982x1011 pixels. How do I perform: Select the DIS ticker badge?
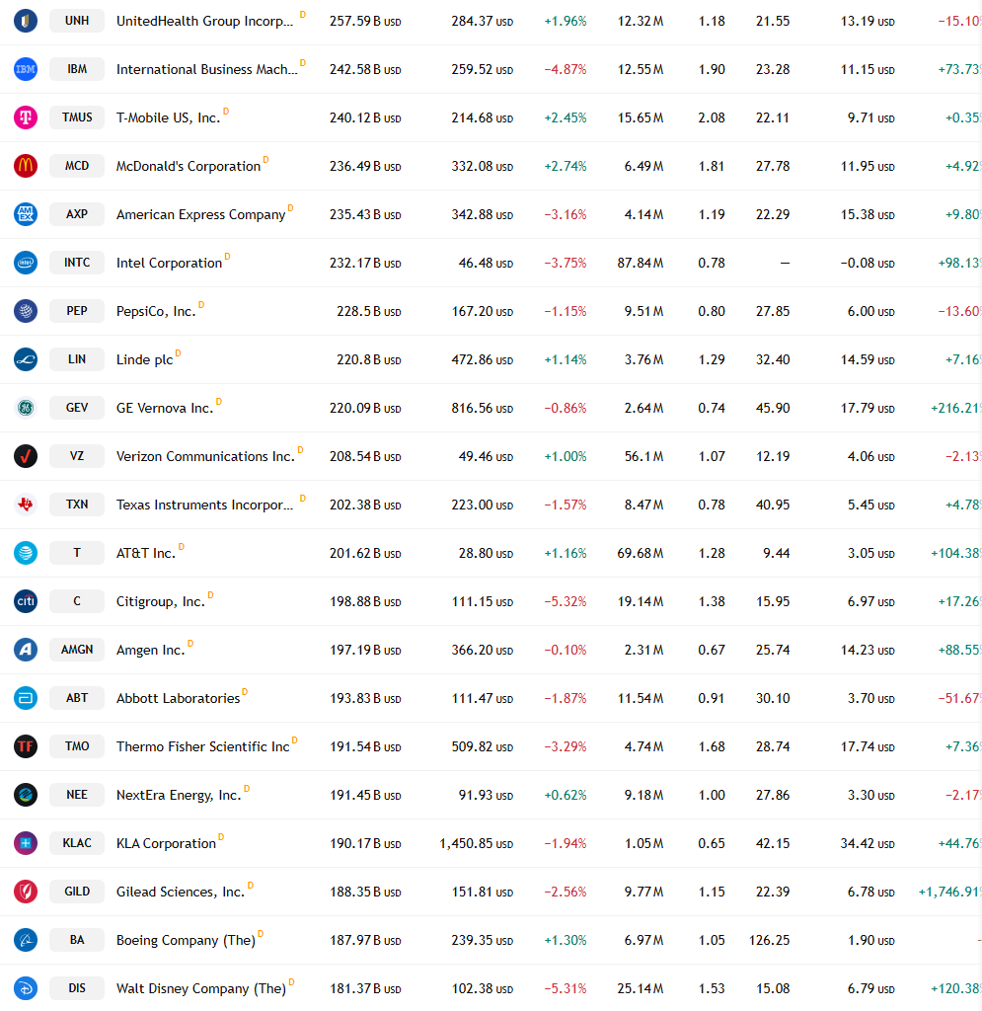pos(77,987)
